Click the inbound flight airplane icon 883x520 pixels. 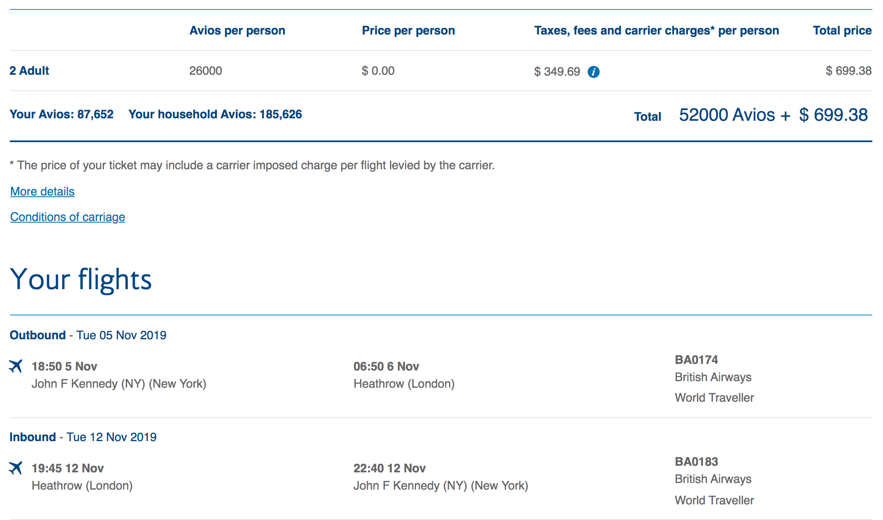16,467
